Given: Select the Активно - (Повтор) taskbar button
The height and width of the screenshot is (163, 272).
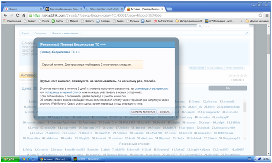Looking at the screenshot, I should click(54, 159).
